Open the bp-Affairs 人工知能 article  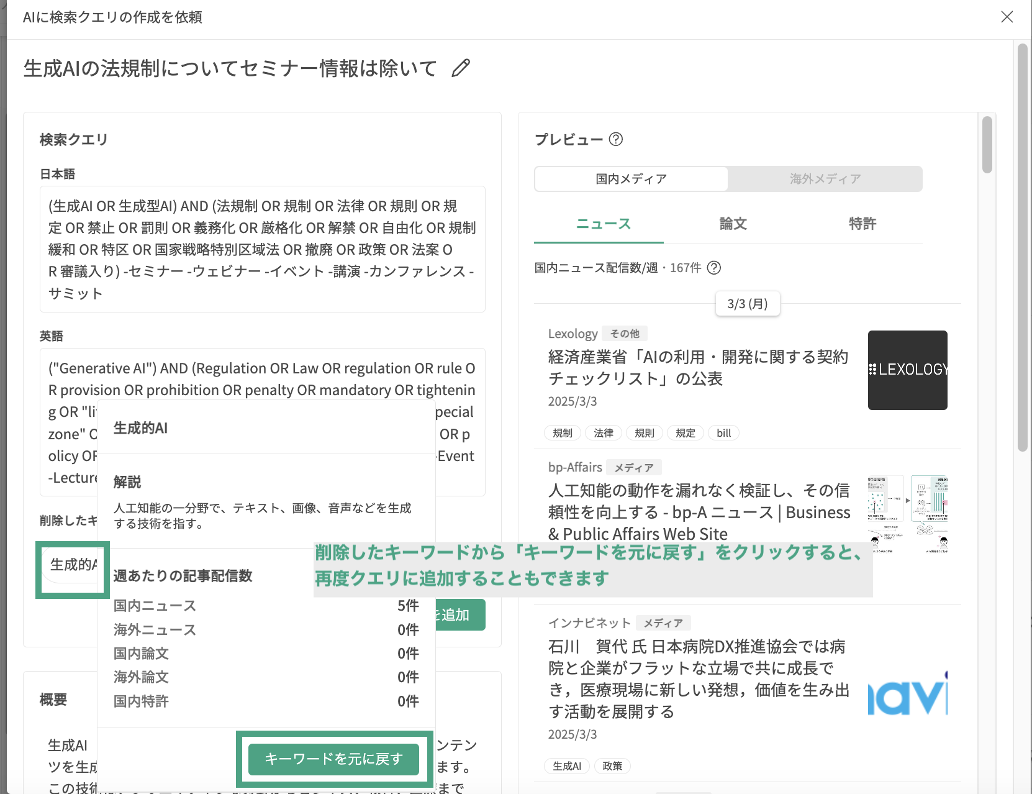point(699,512)
